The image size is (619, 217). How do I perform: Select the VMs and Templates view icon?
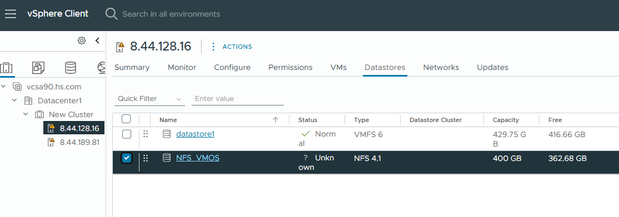pos(38,68)
